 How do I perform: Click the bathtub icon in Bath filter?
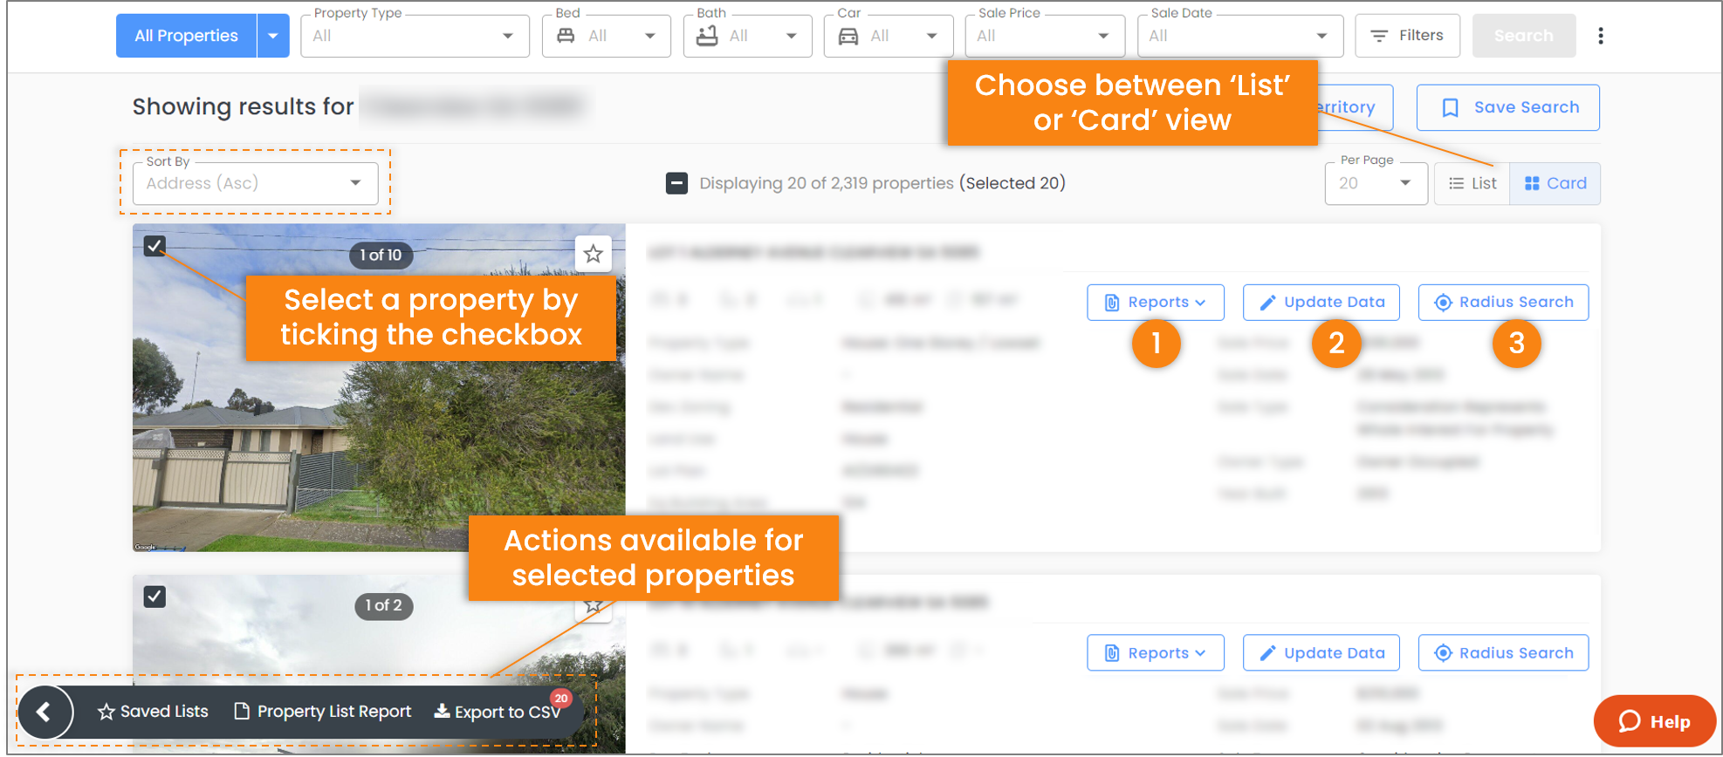click(707, 36)
